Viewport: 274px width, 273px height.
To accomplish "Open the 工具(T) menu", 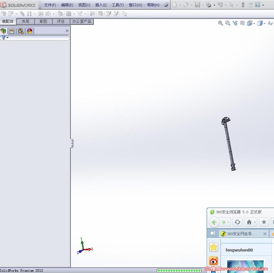I will [x=118, y=5].
